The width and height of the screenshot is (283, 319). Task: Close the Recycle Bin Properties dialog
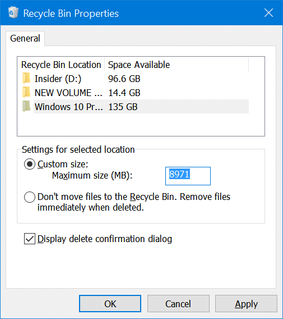click(268, 13)
